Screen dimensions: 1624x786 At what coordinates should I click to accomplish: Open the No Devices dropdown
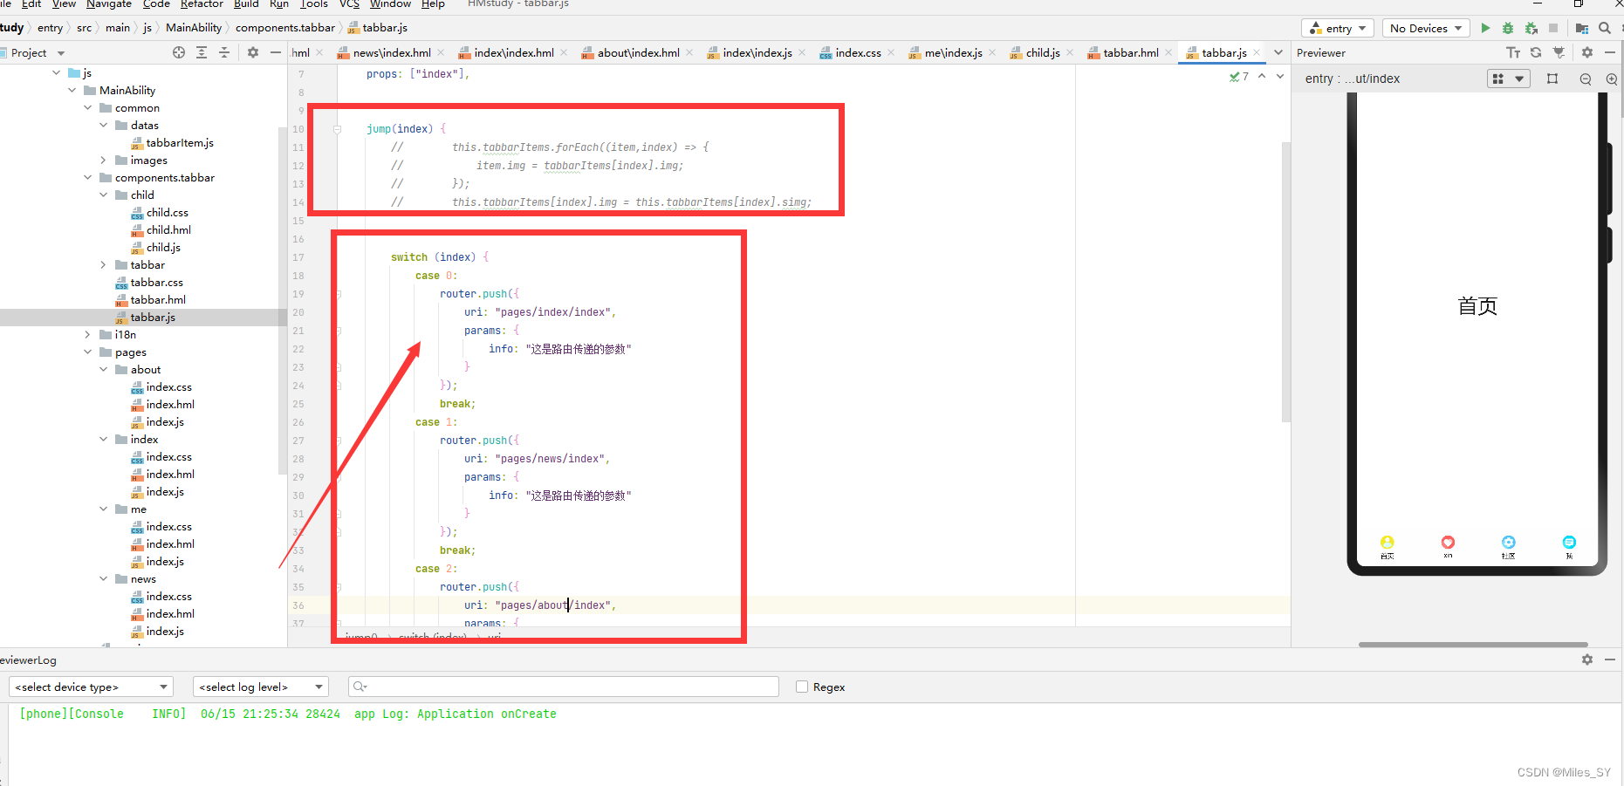(1426, 28)
